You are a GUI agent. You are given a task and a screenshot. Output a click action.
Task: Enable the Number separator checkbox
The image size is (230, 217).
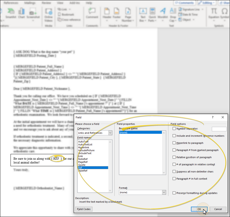[x=174, y=129]
